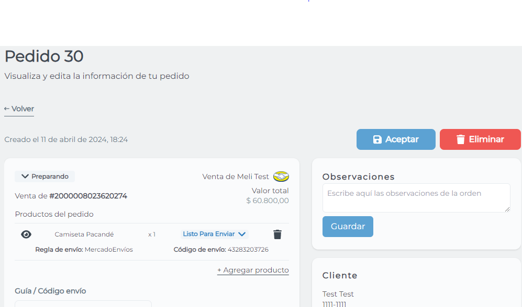Click Venta de Meli Test label
This screenshot has width=522, height=307.
(236, 176)
